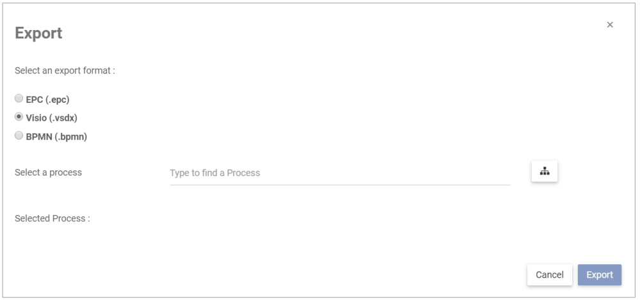The image size is (640, 300).
Task: Click the process search placeholder text
Action: click(215, 173)
